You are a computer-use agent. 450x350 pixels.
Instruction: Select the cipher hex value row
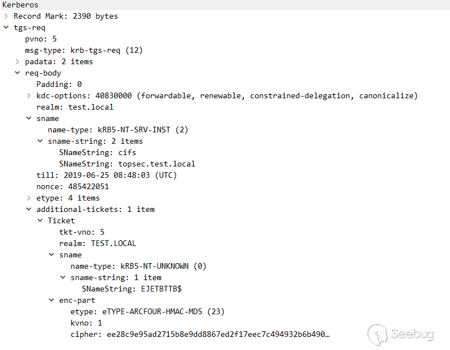click(x=199, y=334)
